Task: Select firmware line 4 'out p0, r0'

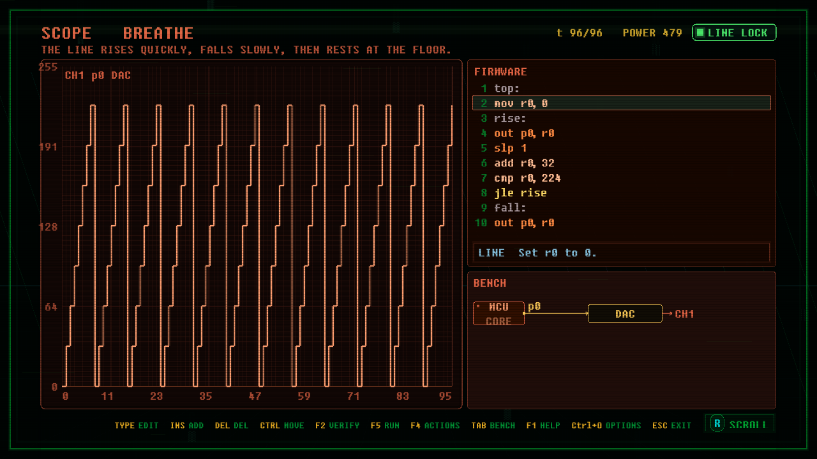Action: coord(622,133)
